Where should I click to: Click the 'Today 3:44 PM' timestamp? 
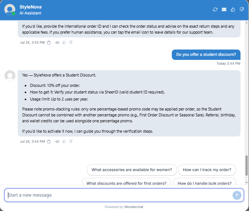228,64
